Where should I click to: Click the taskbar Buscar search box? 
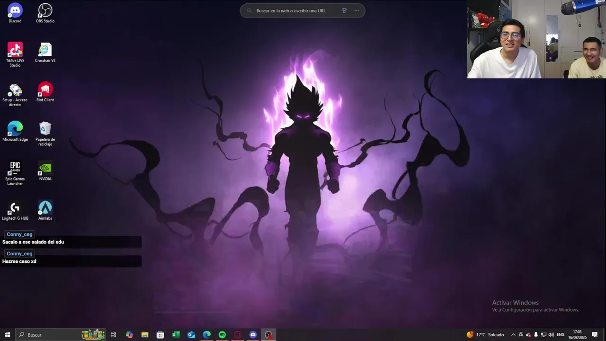click(x=60, y=335)
